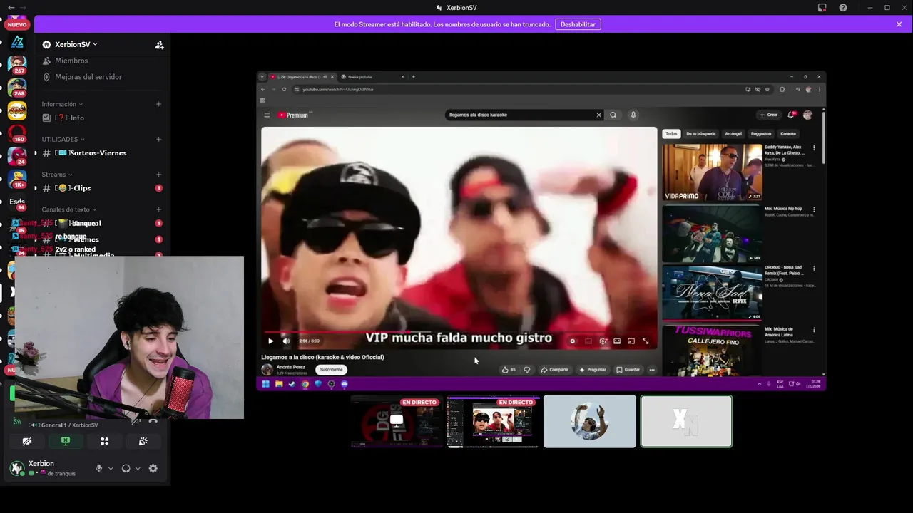Select the Karaoke filter chip on YouTube
Image resolution: width=913 pixels, height=513 pixels.
pos(788,133)
